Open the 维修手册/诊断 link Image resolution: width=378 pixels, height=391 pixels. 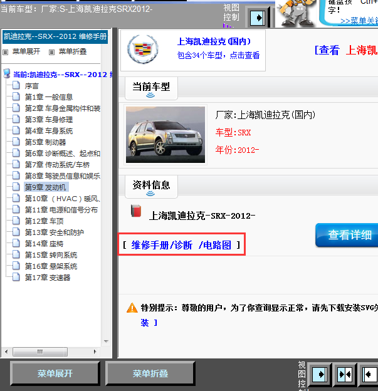(x=162, y=245)
